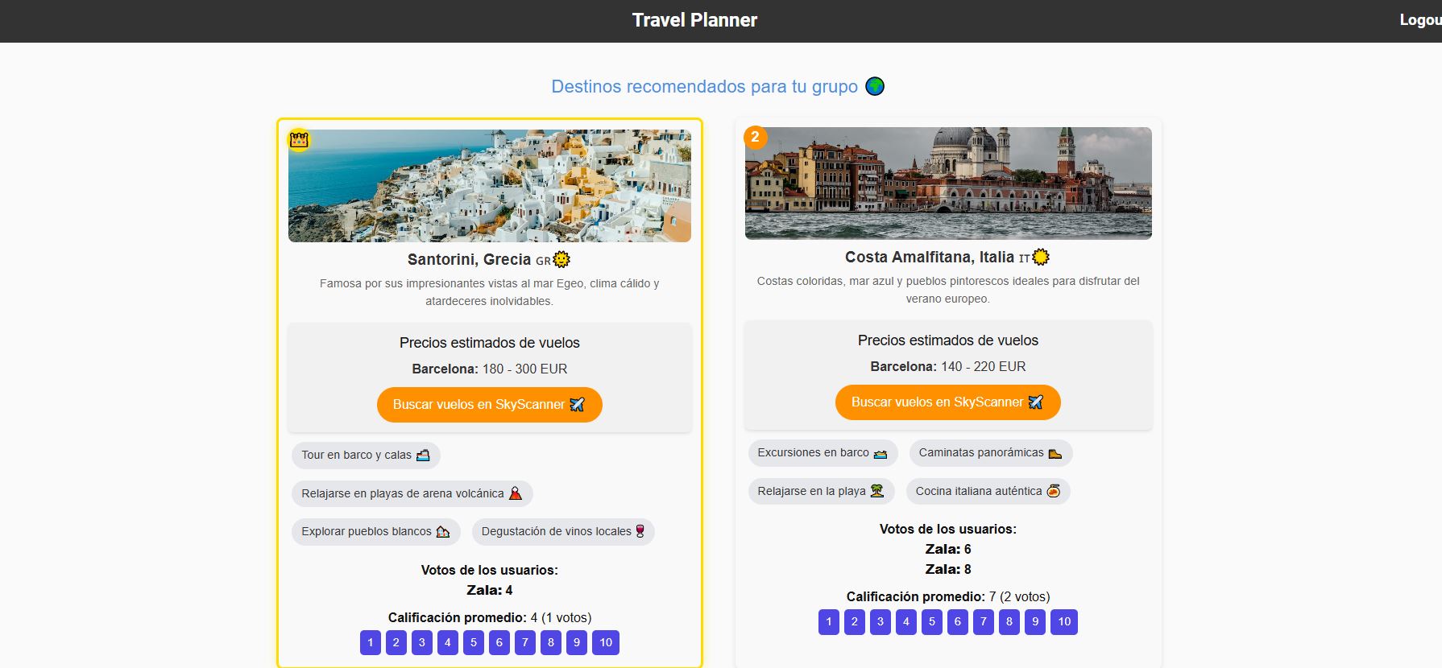Click the orange number 2 rank badge

(x=755, y=137)
